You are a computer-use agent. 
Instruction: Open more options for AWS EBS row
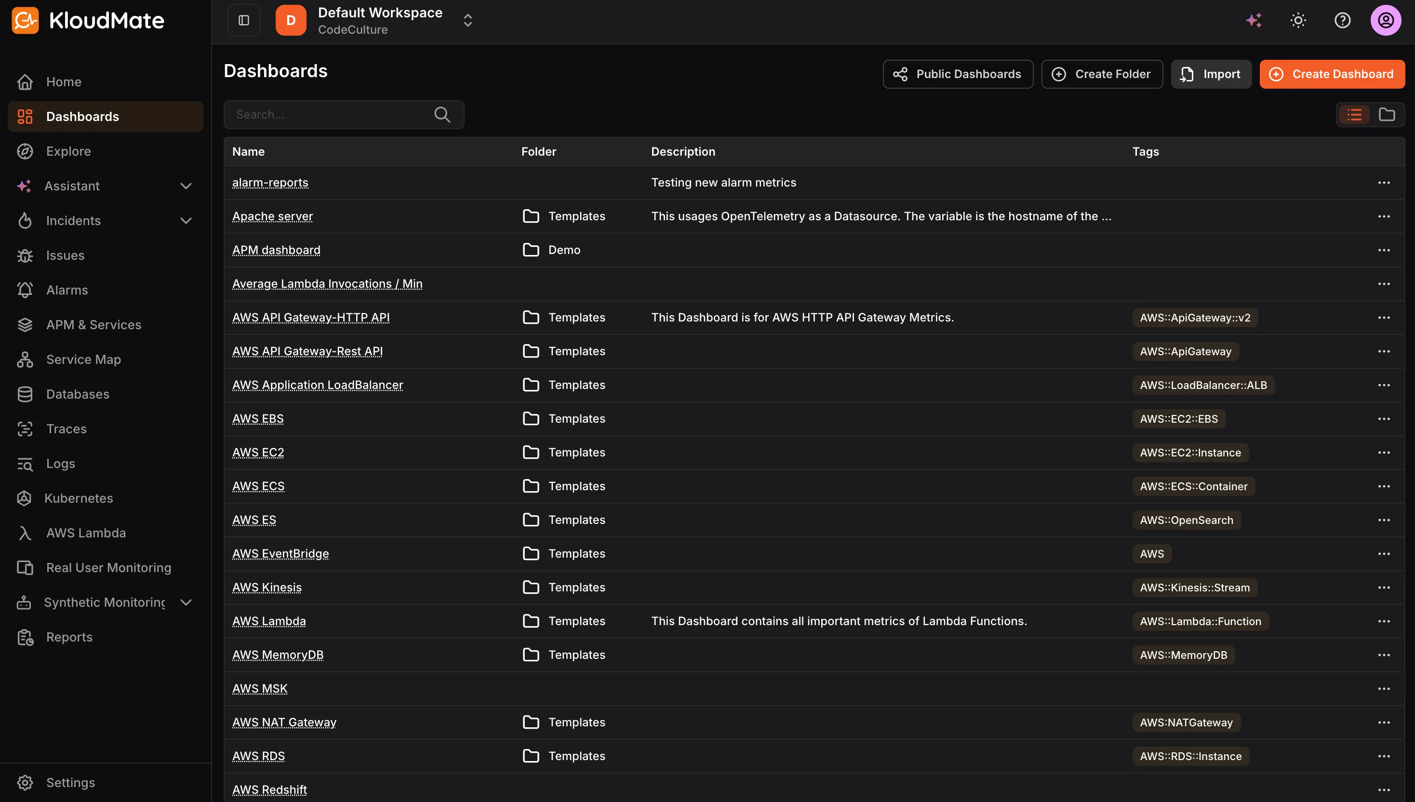(1384, 419)
